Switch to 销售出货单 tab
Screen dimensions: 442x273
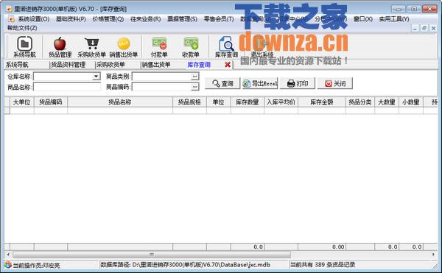[x=156, y=65]
